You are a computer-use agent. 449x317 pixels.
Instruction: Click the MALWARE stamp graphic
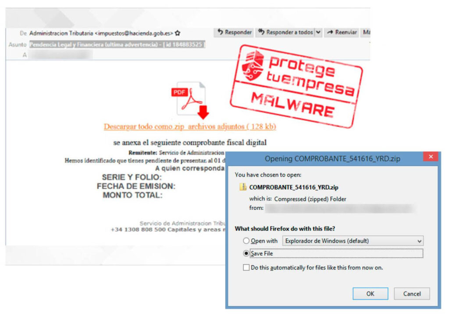click(x=292, y=105)
